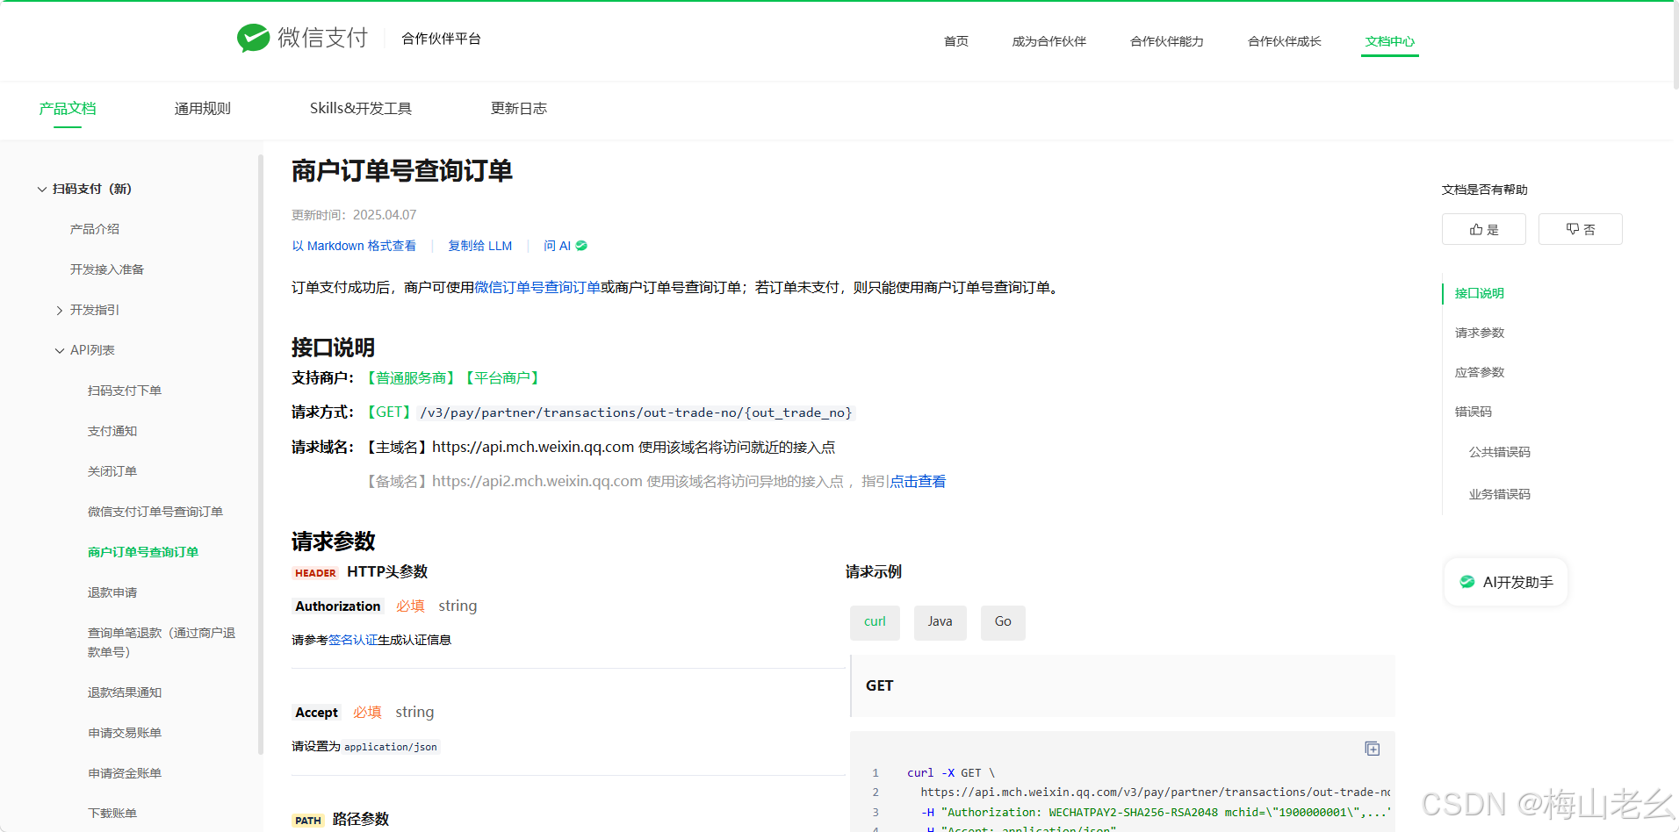The image size is (1679, 832).
Task: Open 支付通知 sidebar item
Action: (112, 431)
